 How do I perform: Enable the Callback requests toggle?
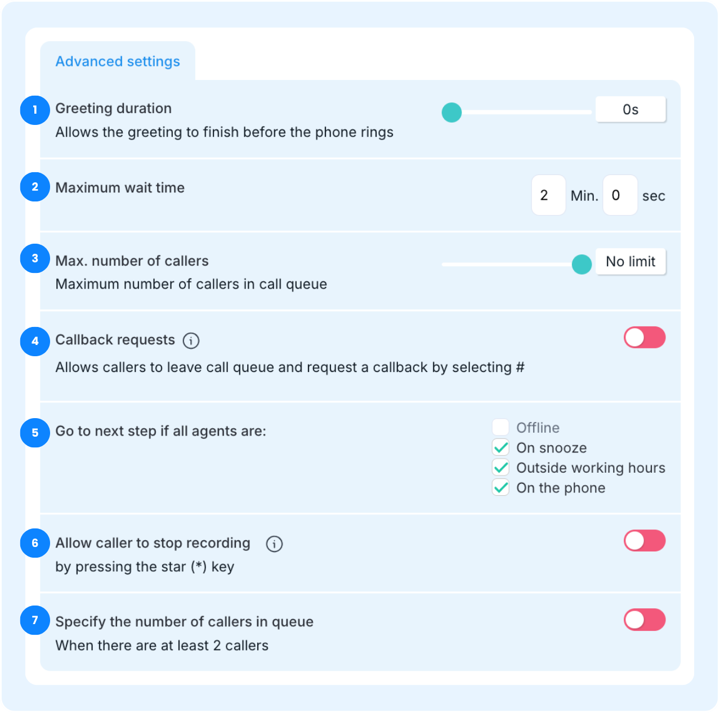coord(645,338)
